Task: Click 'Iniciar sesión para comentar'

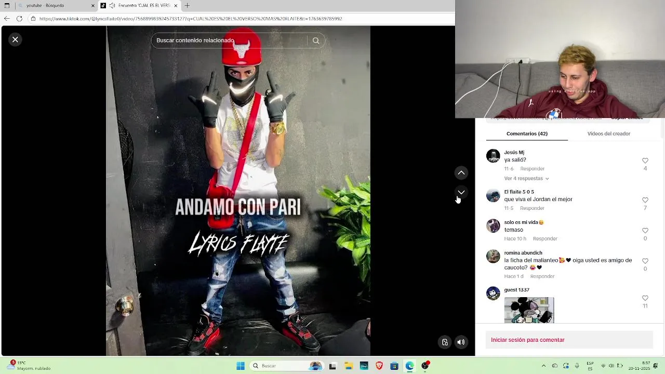Action: pos(569,340)
